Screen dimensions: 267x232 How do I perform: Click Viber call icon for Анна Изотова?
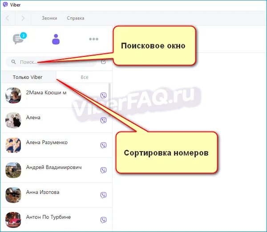(x=104, y=195)
